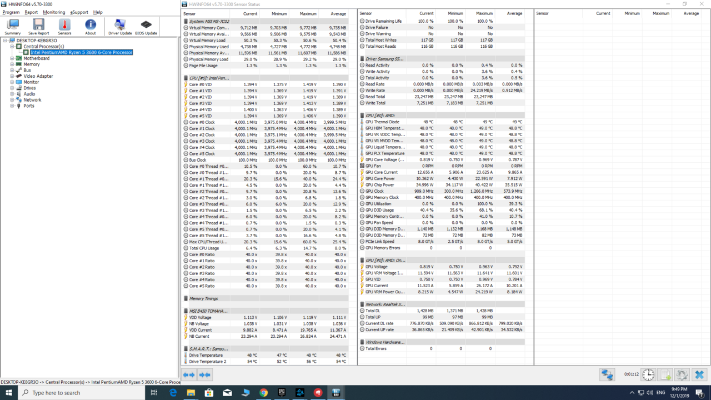Open File Explorer from taskbar
Screen dimensions: 711x400
[x=191, y=393]
